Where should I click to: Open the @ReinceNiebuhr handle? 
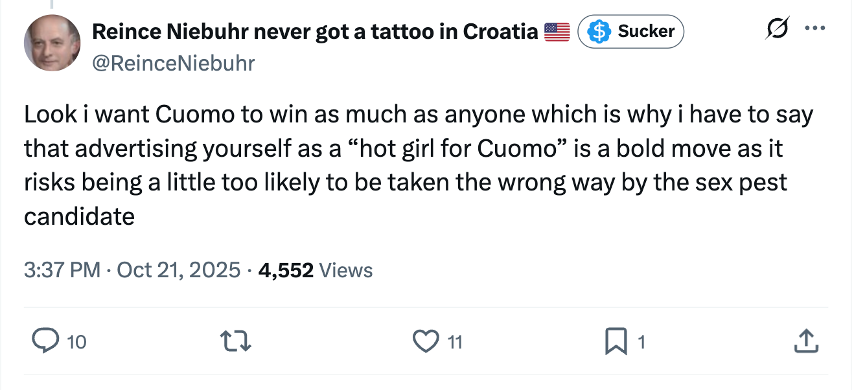[173, 63]
